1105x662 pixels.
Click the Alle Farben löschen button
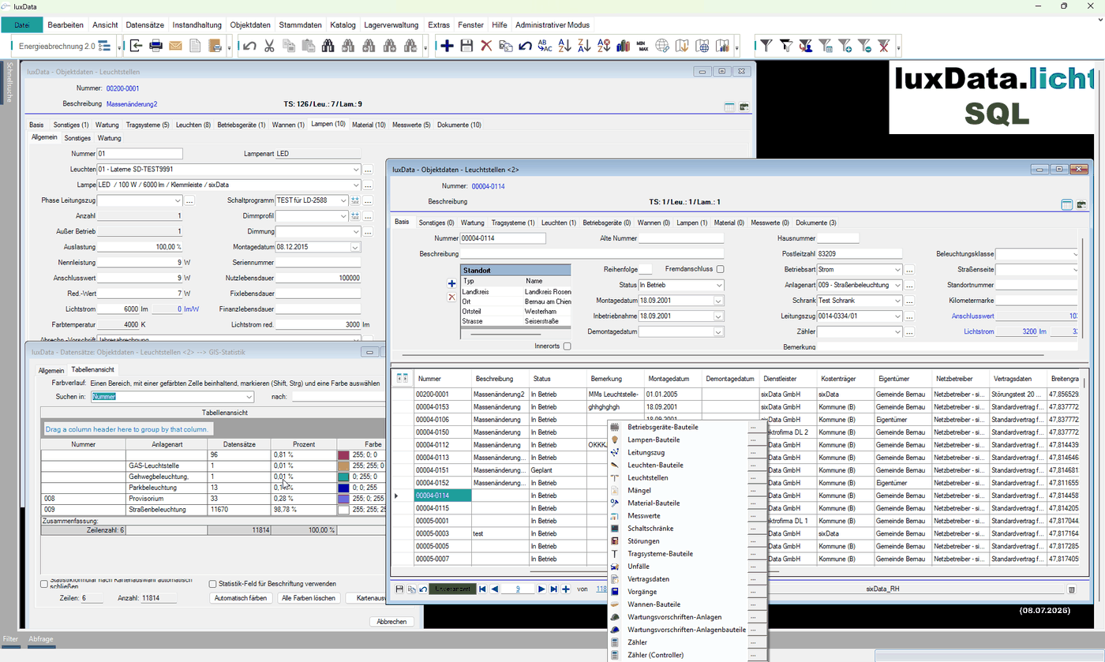(309, 598)
